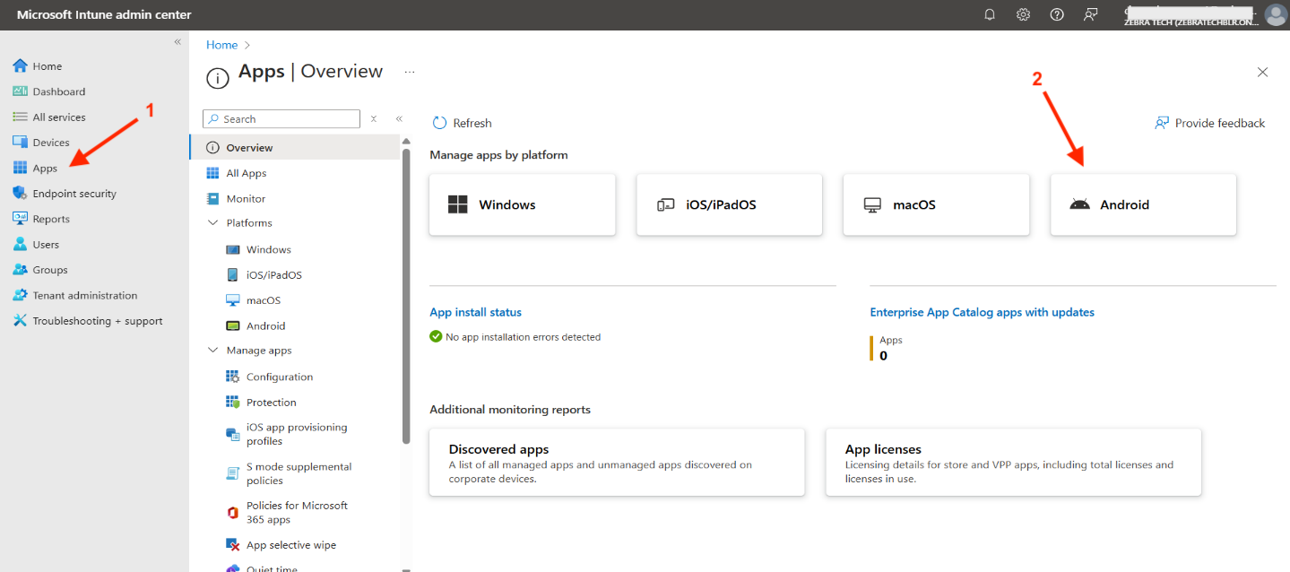Open the Discovered apps report card
The image size is (1290, 572).
[617, 462]
